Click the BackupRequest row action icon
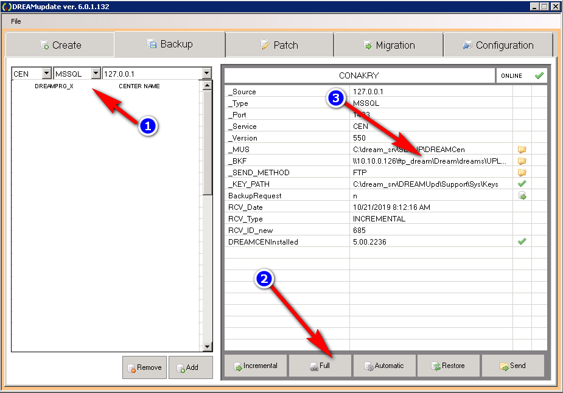 pos(522,196)
